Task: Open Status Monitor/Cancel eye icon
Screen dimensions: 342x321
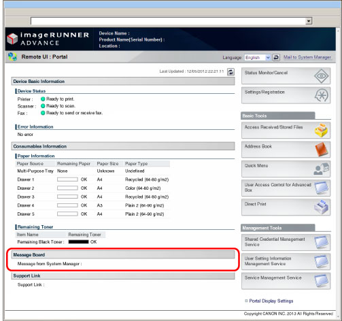Action: click(x=321, y=76)
